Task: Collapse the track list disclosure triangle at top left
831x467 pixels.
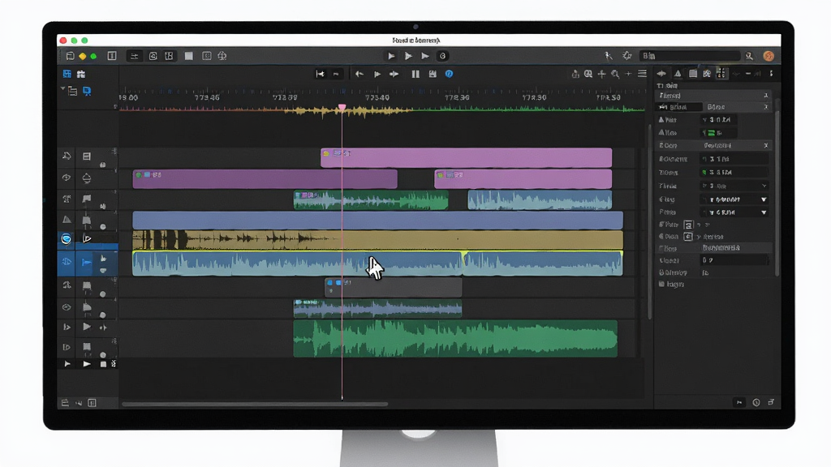Action: point(63,89)
